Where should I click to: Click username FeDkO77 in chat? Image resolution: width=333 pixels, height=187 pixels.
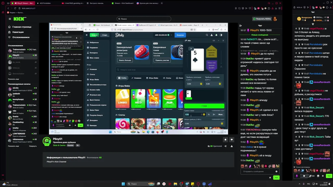(x=252, y=39)
